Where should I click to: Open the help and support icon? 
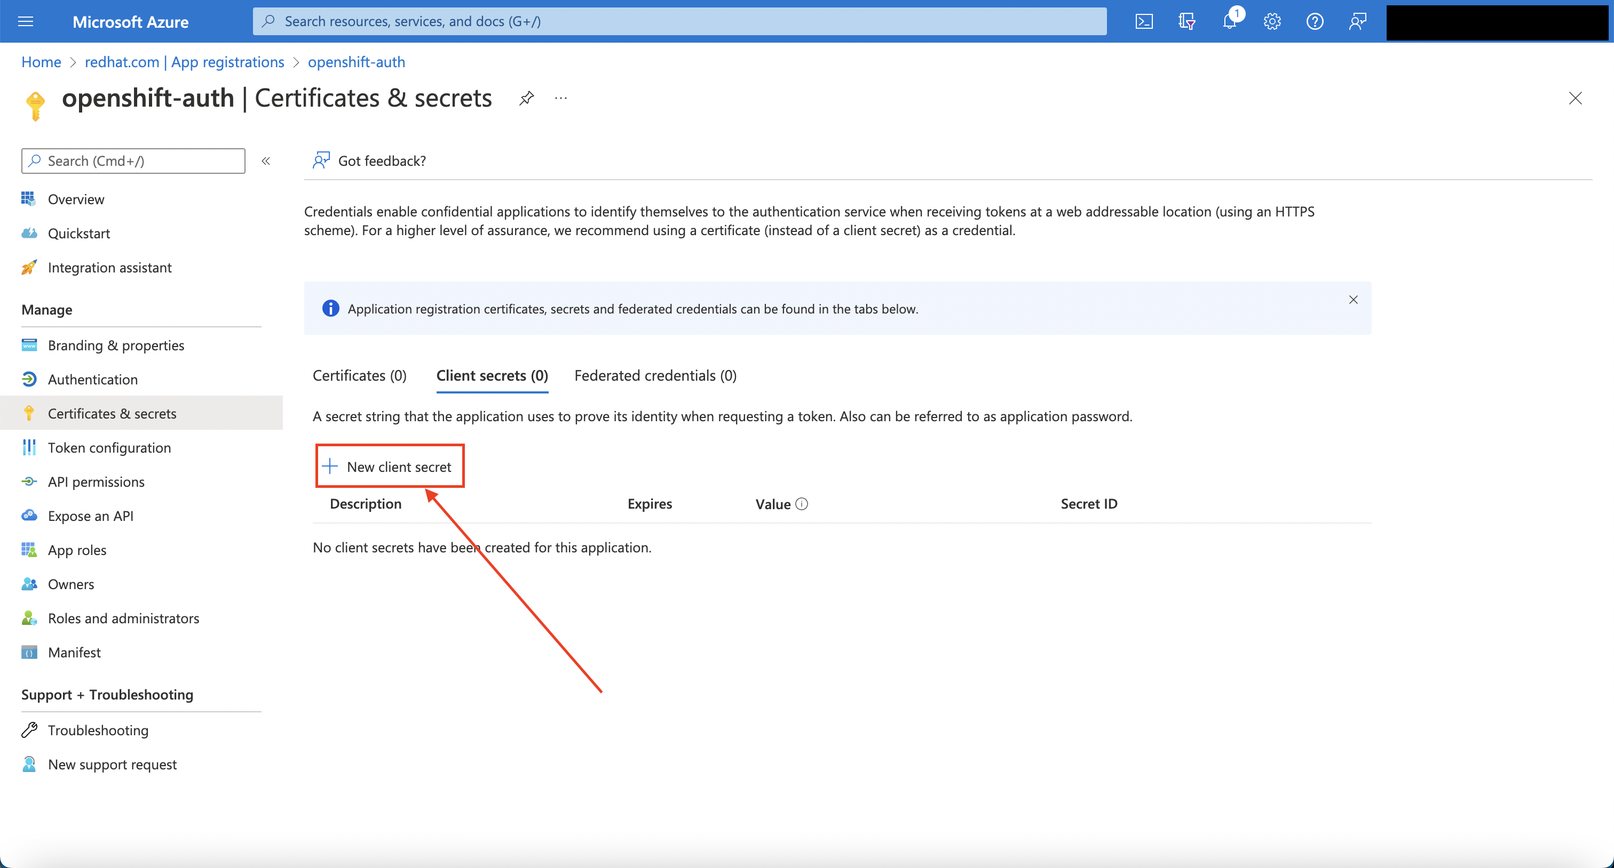[1315, 21]
